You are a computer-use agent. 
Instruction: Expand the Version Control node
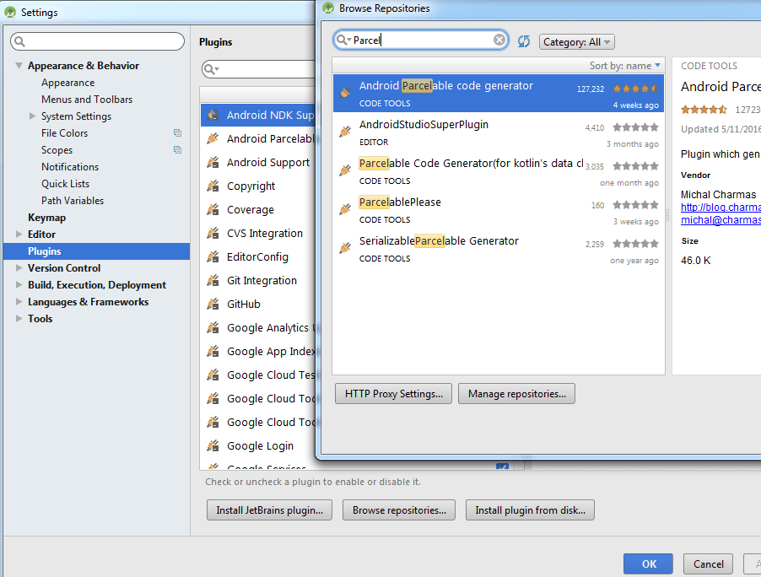point(19,268)
